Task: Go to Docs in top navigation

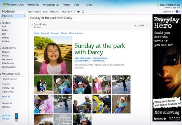Action: (76, 5)
